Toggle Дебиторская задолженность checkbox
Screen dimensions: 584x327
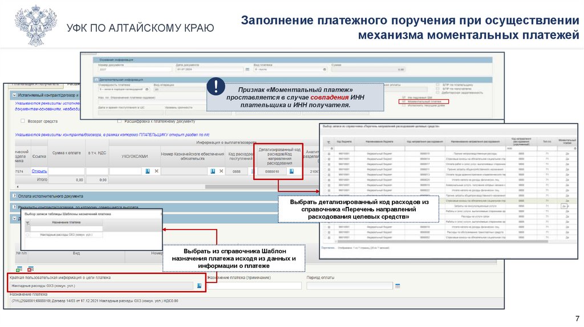437,93
